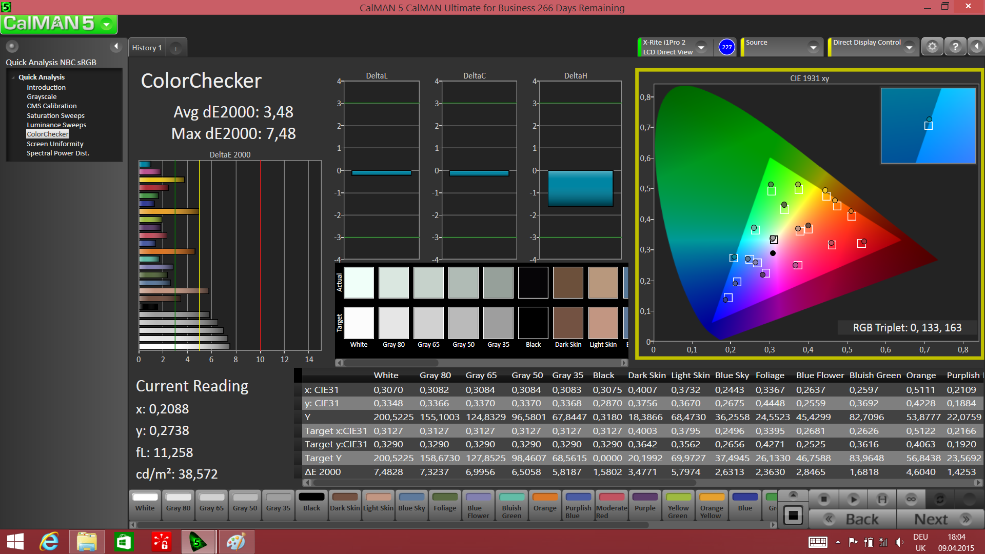Select Saturation Sweeps in workflow list
985x554 pixels.
(55, 115)
